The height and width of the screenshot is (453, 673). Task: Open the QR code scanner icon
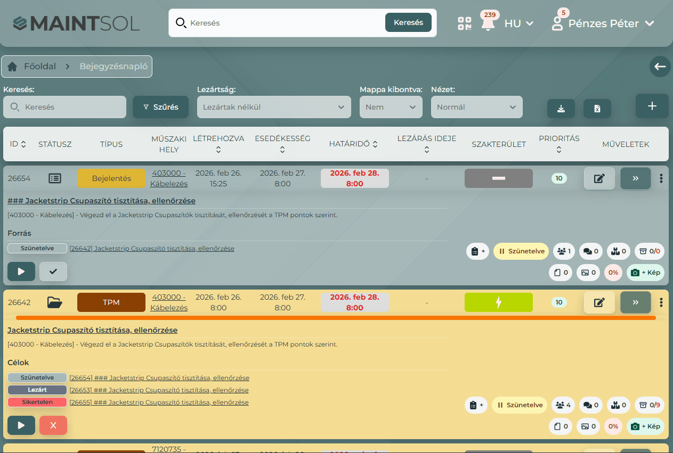[464, 23]
